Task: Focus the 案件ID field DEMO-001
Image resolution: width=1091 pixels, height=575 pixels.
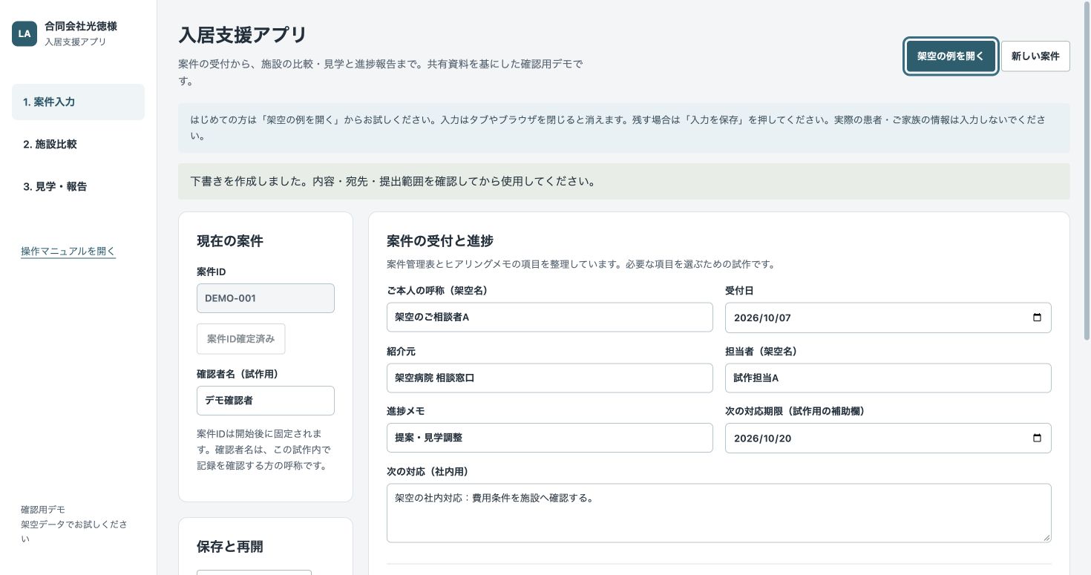Action: tap(266, 298)
